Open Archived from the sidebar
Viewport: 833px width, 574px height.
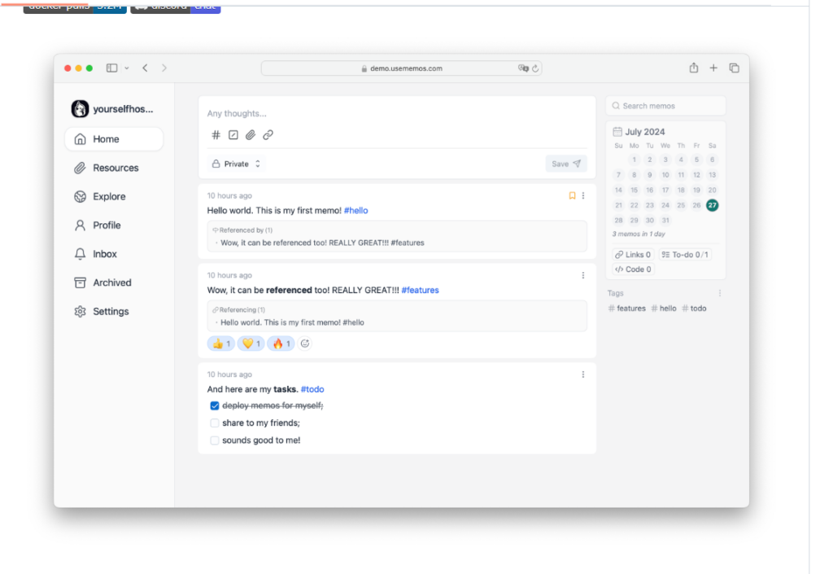tap(114, 283)
